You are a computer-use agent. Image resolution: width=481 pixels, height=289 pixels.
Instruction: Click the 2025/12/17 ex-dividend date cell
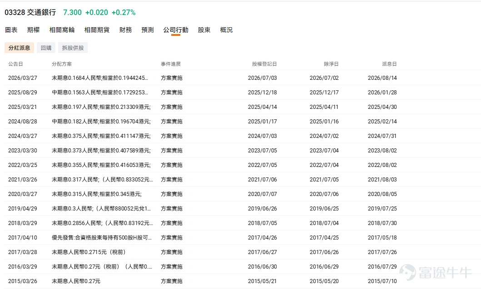click(324, 92)
